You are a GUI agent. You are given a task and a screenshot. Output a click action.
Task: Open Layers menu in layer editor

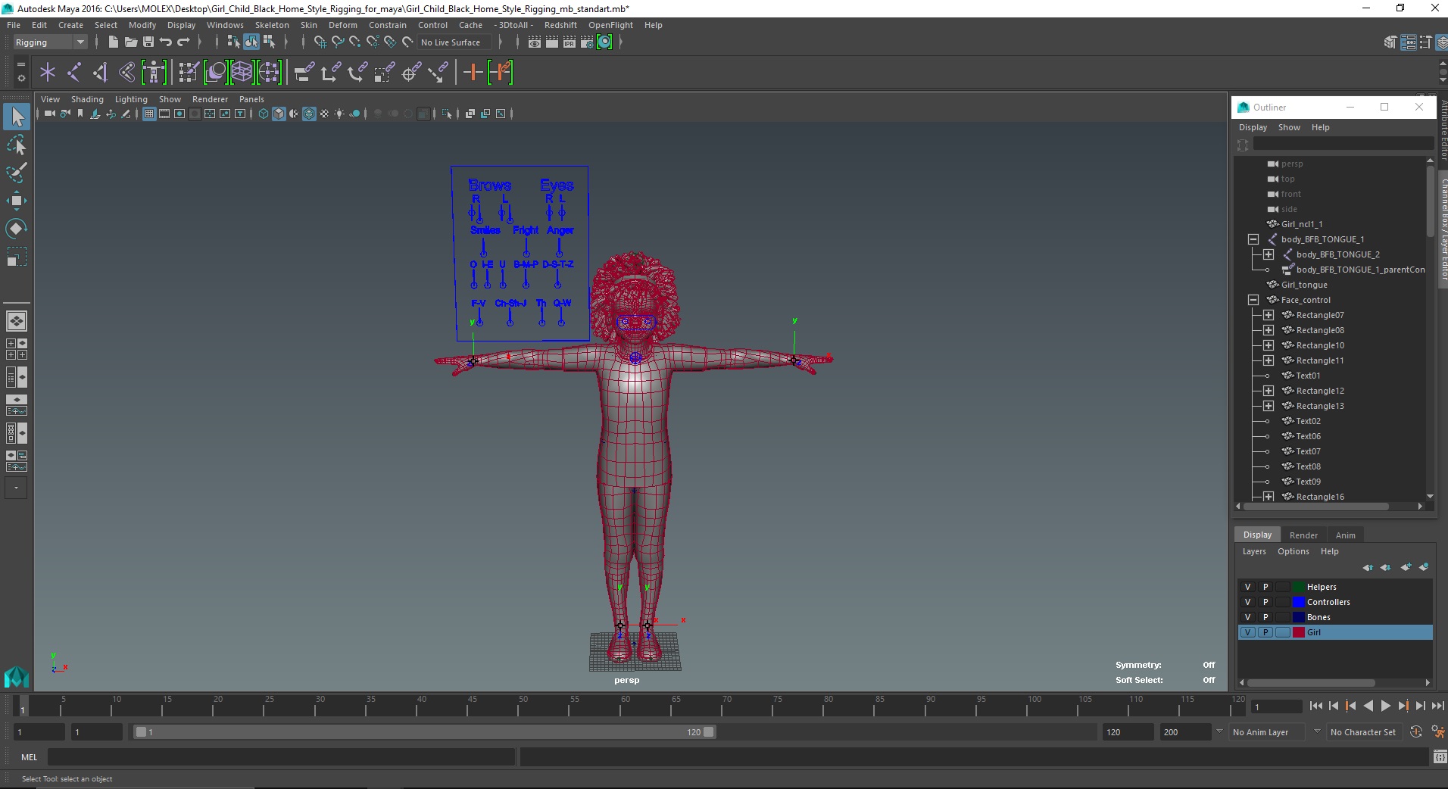1254,551
